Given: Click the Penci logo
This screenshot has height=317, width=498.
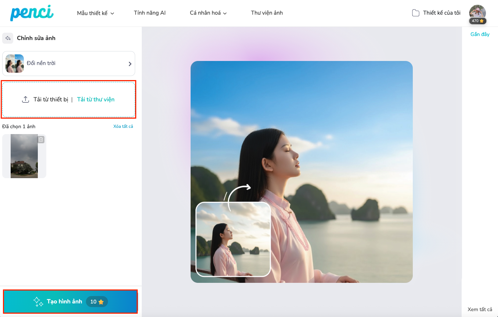Looking at the screenshot, I should click(x=32, y=13).
